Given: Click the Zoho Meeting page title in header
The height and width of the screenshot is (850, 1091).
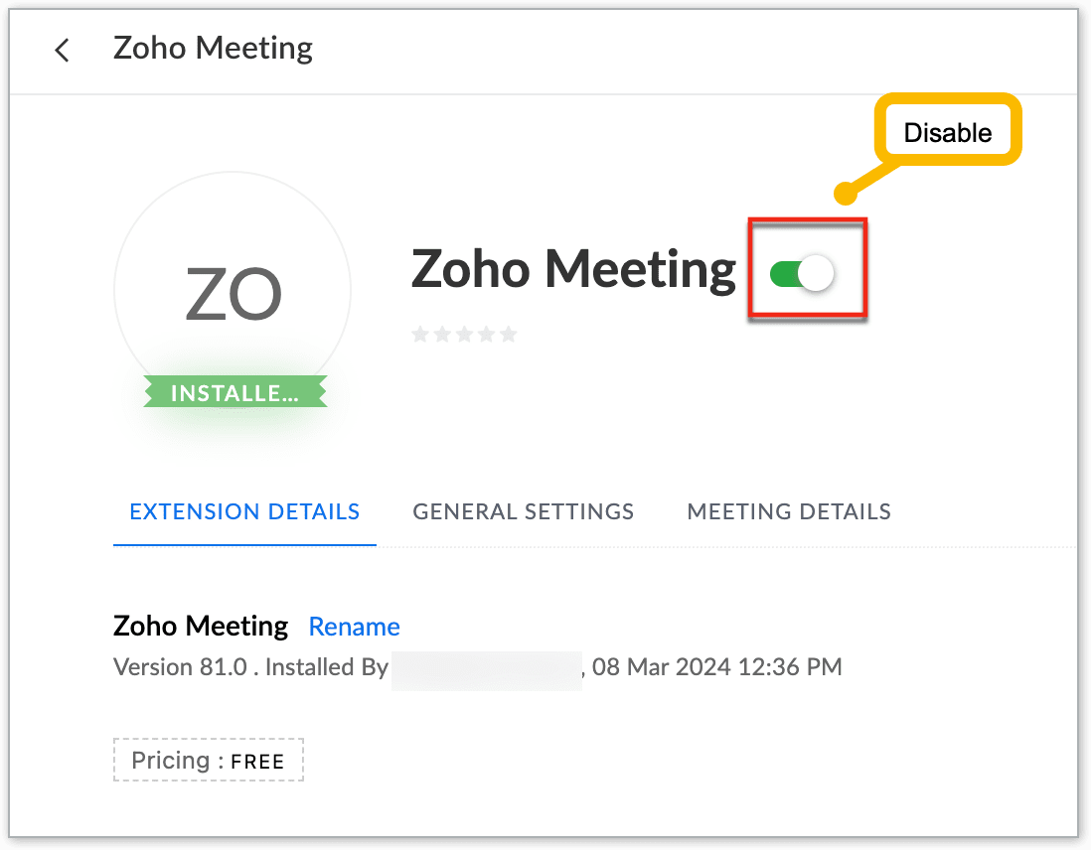Looking at the screenshot, I should (x=213, y=48).
